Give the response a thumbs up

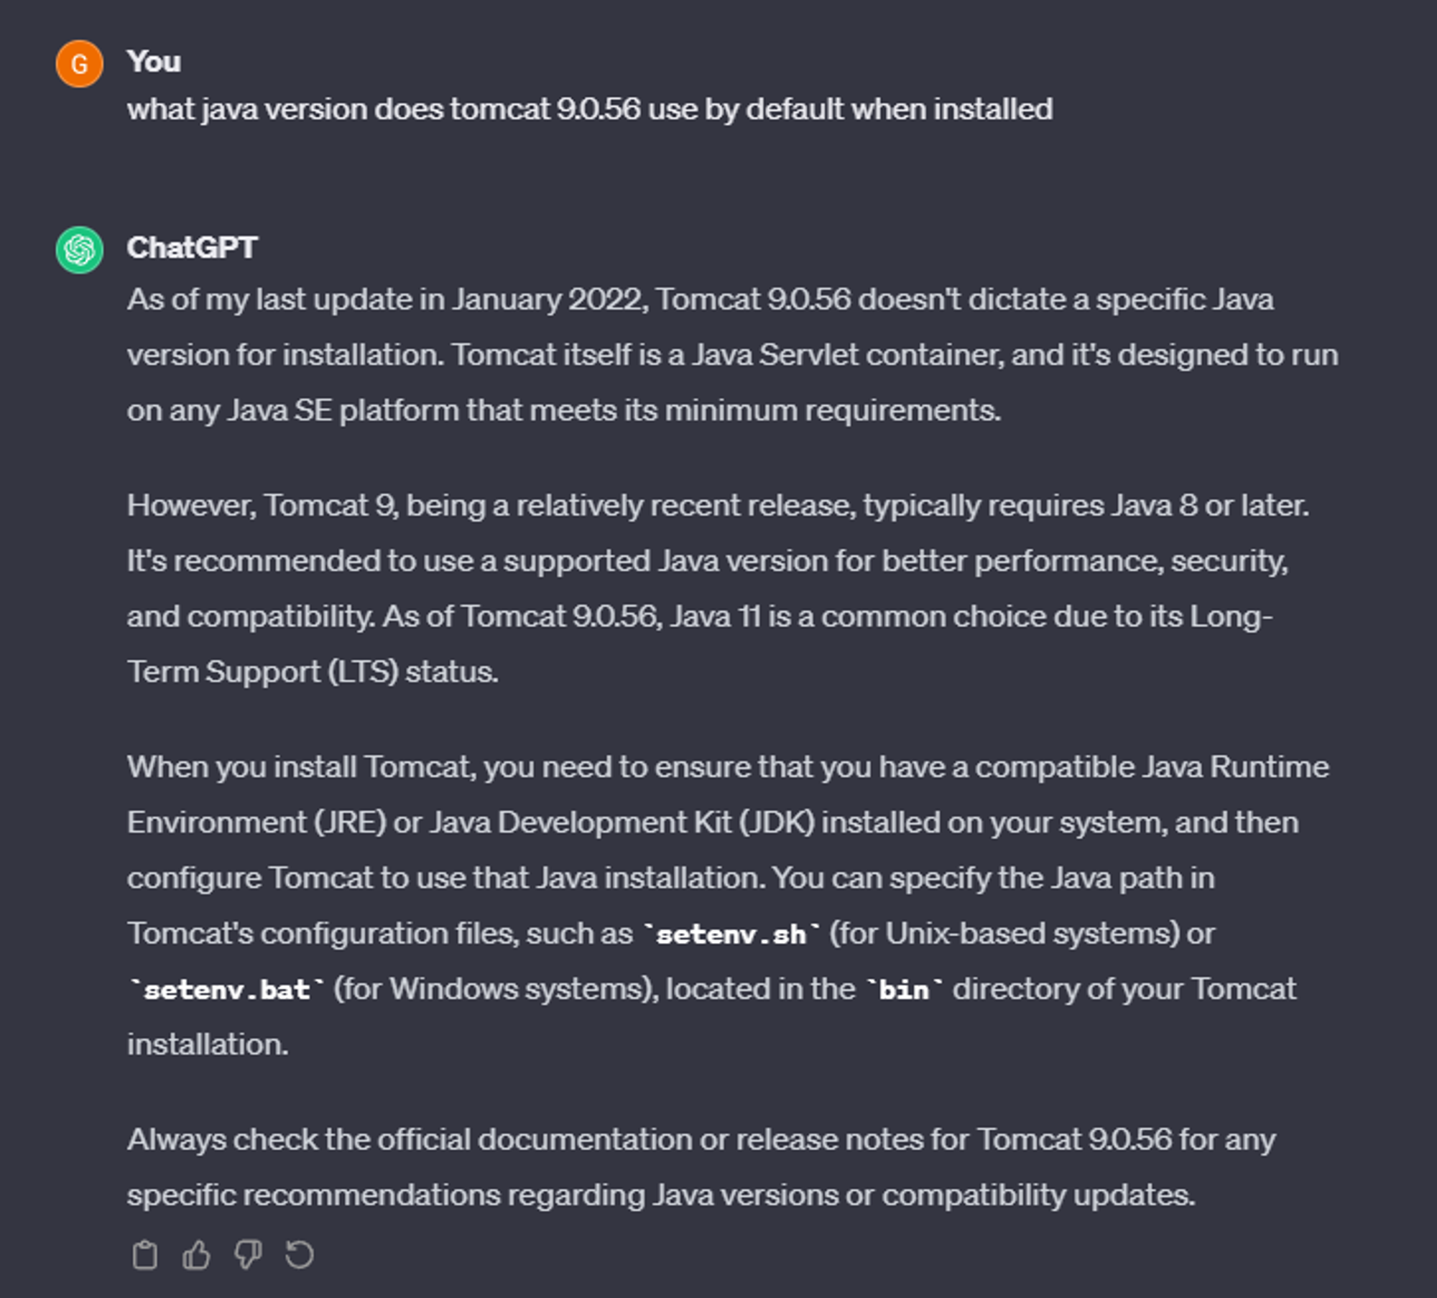(196, 1256)
